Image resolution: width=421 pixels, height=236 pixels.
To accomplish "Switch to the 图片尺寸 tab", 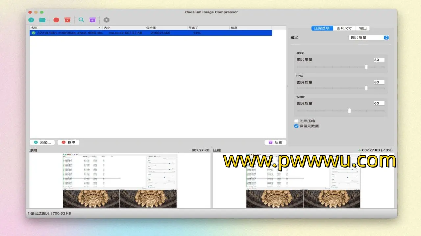I will (x=344, y=28).
